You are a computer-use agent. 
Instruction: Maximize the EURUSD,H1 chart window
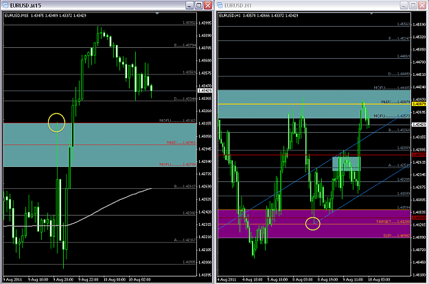pyautogui.click(x=413, y=5)
